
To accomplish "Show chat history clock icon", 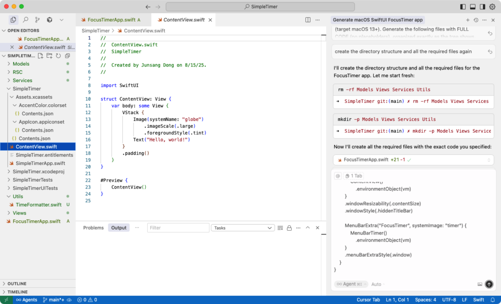I will click(x=476, y=20).
